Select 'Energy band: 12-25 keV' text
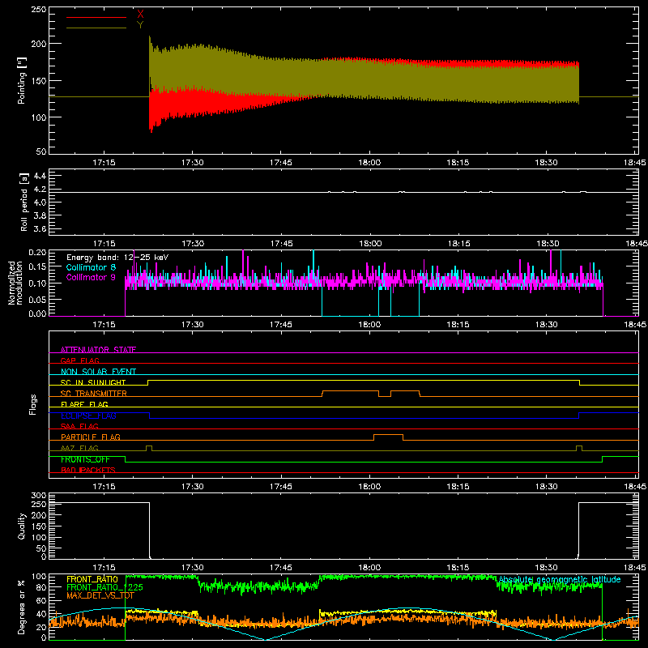Screen dimensions: 648x648 [117, 258]
